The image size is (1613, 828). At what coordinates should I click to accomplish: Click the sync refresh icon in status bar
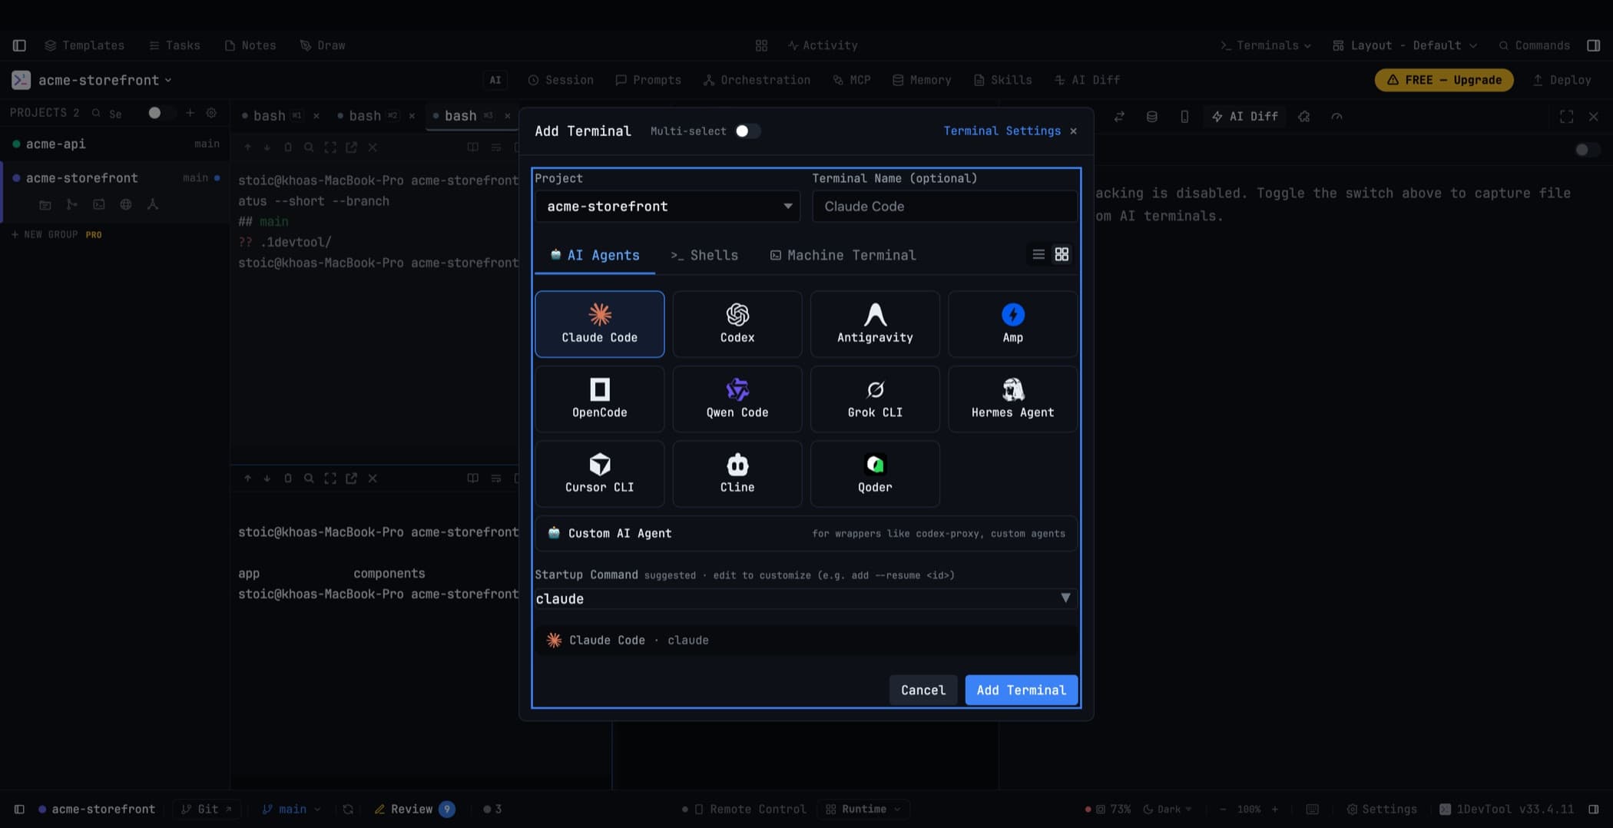point(348,809)
